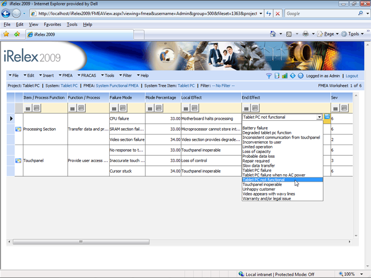Open browser Tools toolbar button

352,34
